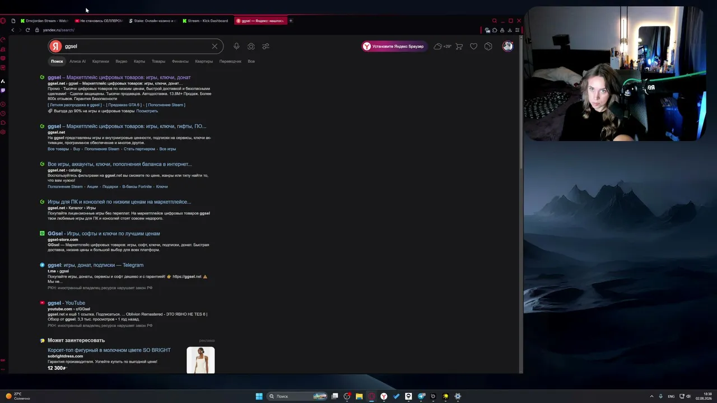The height and width of the screenshot is (403, 717).
Task: Click the Windows taskbar Поиск search box
Action: (297, 396)
